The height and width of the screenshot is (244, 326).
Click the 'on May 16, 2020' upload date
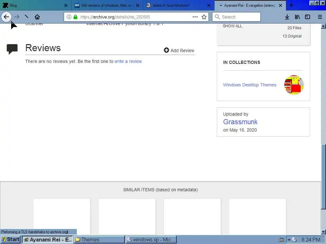[240, 130]
